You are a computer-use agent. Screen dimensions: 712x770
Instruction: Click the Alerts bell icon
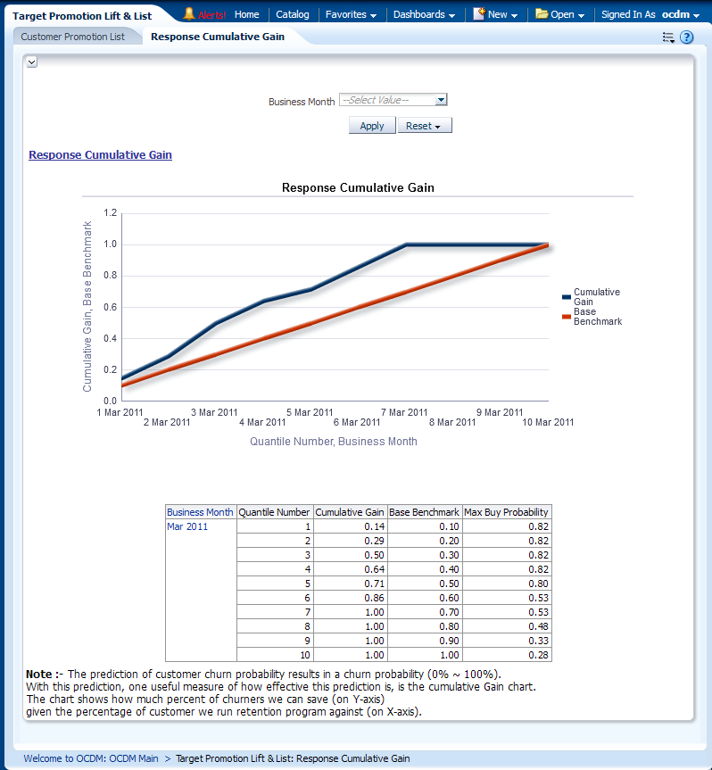click(x=189, y=14)
